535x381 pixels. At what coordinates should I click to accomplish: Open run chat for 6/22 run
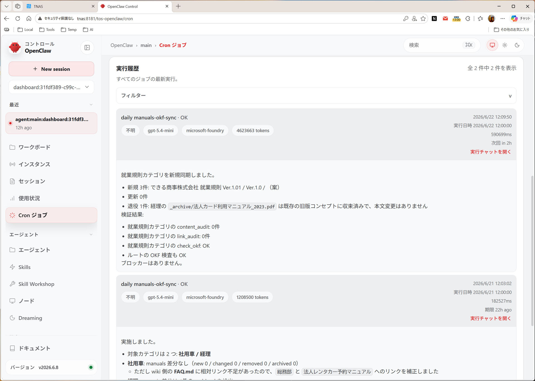click(491, 152)
